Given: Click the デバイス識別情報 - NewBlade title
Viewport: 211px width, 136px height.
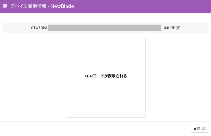Looking at the screenshot, I should coord(42,6).
